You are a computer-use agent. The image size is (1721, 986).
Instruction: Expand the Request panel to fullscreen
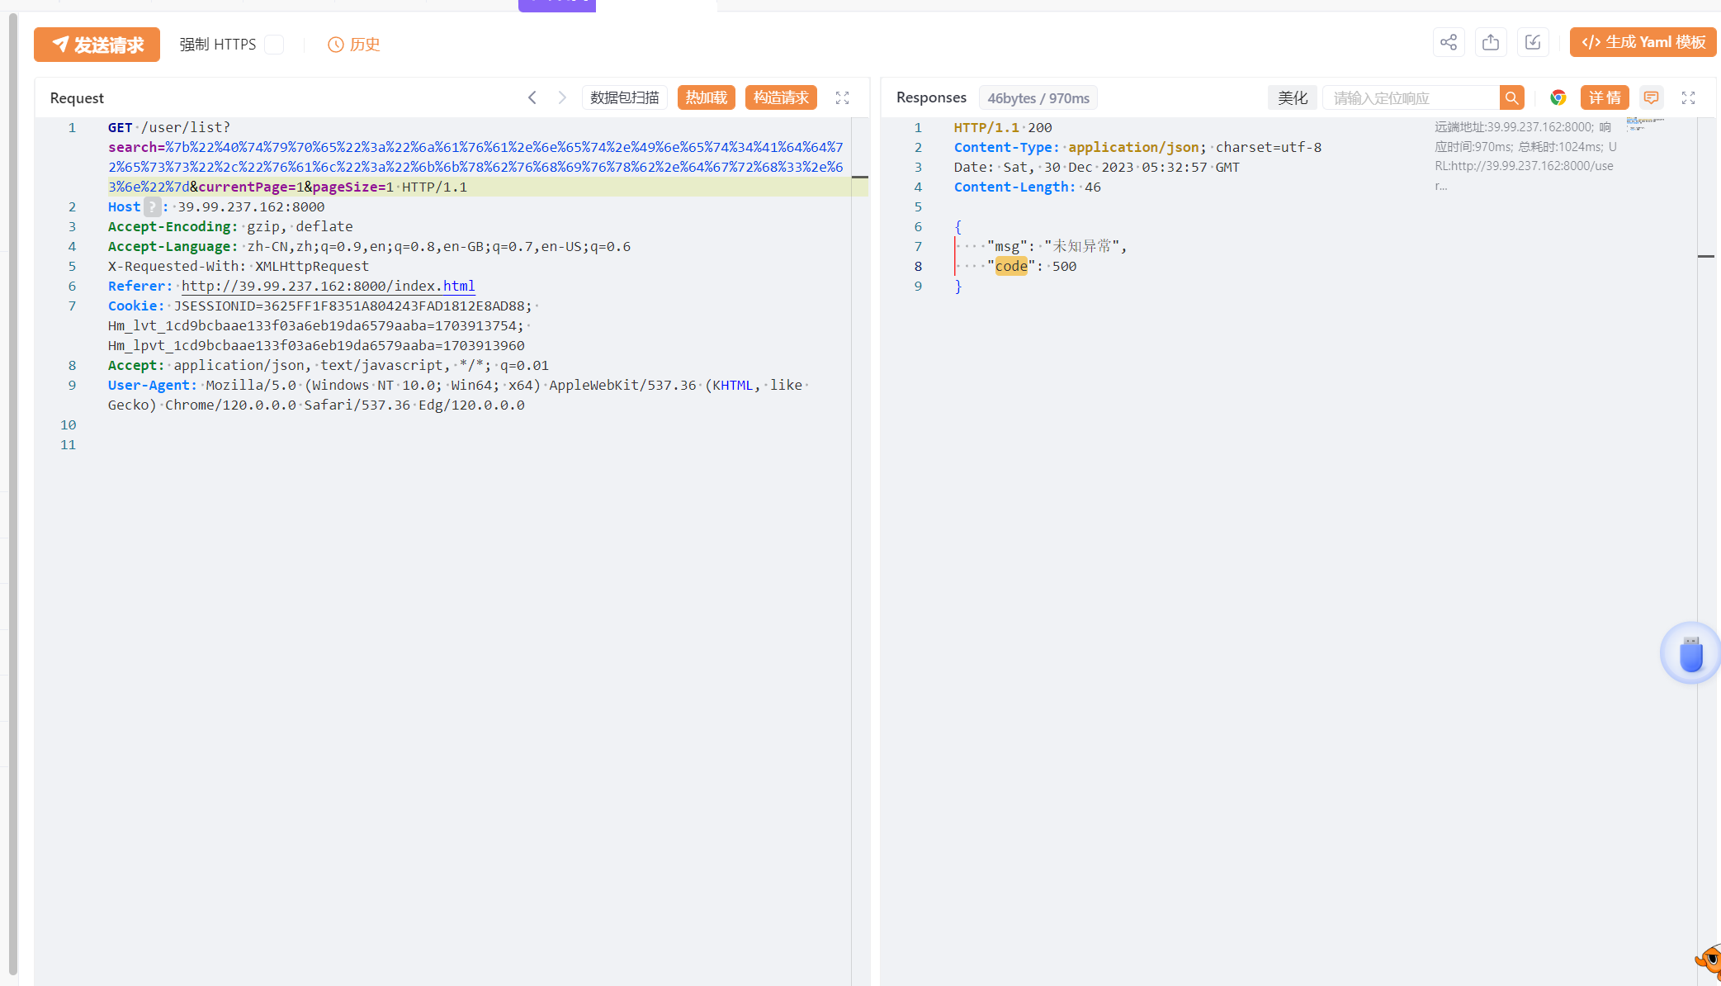pyautogui.click(x=842, y=97)
